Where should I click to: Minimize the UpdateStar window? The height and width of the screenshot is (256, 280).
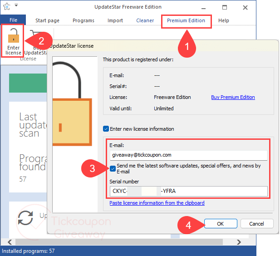(203, 8)
